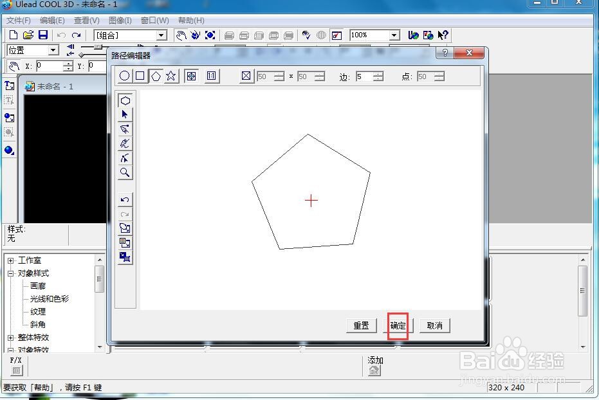599x400 pixels.
Task: Click the main toolbar redo arrow
Action: (x=76, y=35)
